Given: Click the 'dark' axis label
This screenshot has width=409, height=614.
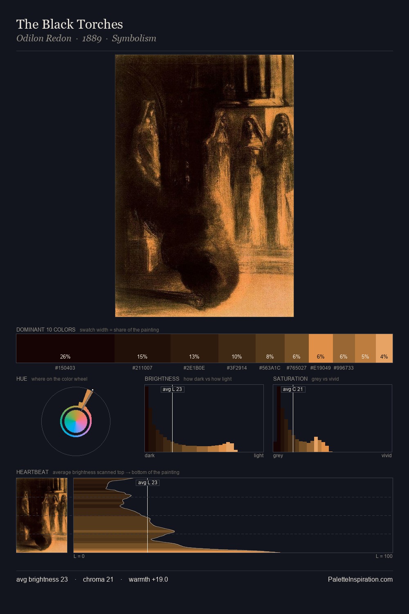Looking at the screenshot, I should (x=150, y=456).
